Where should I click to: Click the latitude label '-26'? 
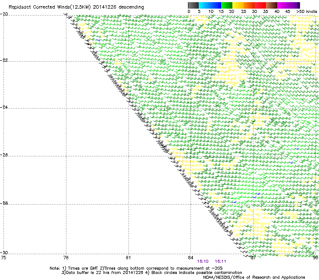(4, 155)
